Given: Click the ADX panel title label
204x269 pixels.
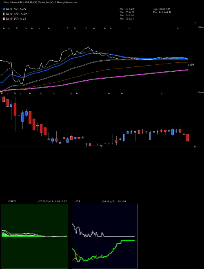Looking at the screenshot, I should coord(78,201).
